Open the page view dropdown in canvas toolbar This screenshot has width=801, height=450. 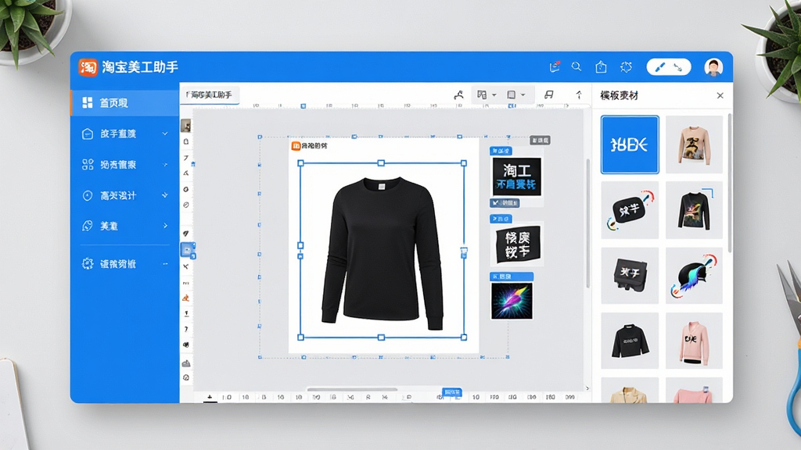click(x=515, y=95)
